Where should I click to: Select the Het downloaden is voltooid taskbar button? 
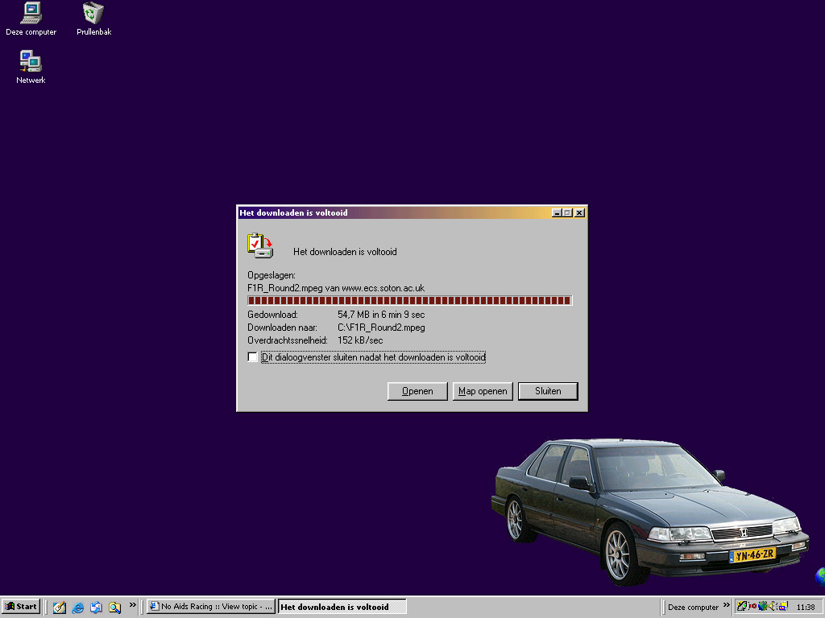(342, 607)
